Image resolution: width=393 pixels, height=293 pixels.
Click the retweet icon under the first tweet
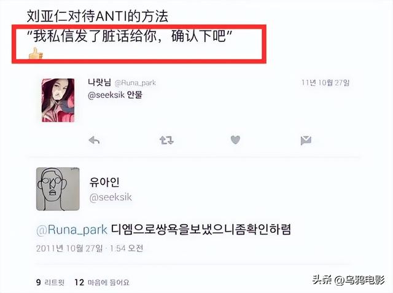pos(166,140)
